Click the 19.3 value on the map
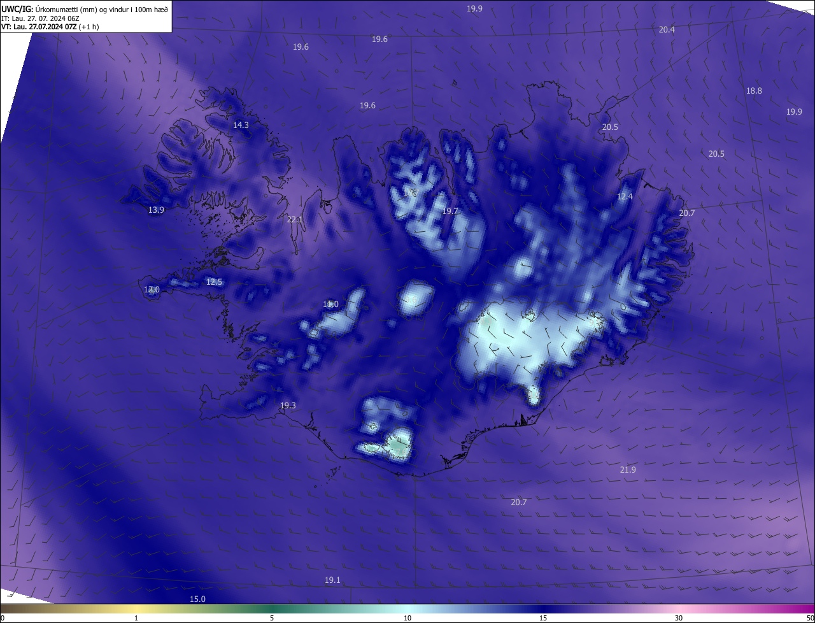The height and width of the screenshot is (623, 815). [288, 405]
